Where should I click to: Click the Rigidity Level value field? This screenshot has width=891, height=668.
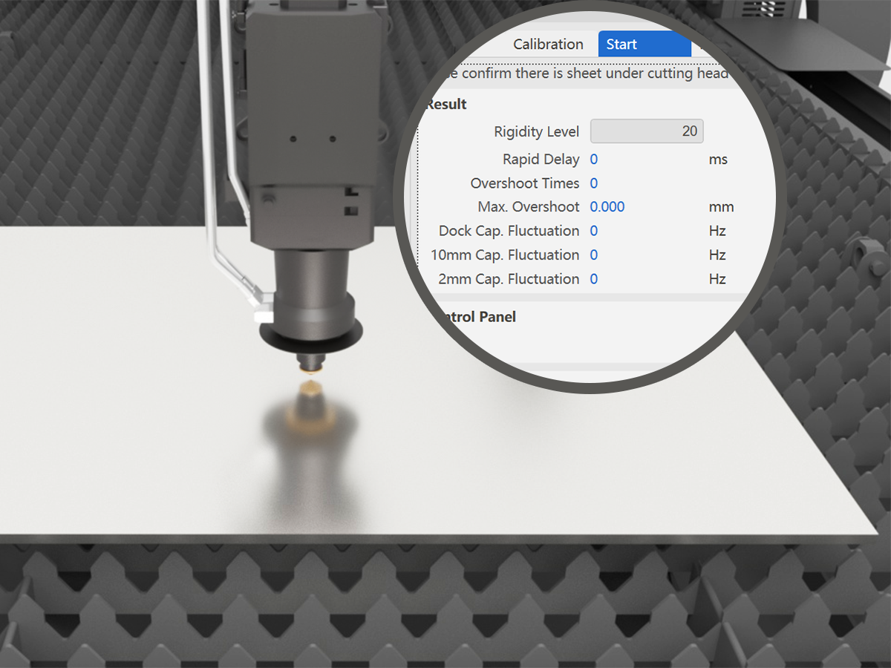[646, 131]
